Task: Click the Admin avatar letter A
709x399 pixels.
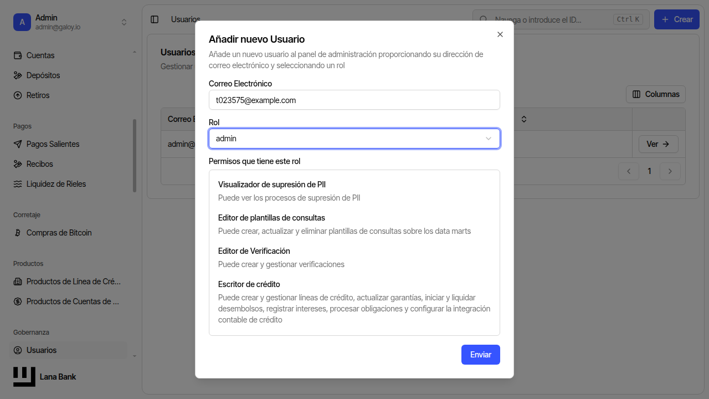Action: [x=22, y=22]
